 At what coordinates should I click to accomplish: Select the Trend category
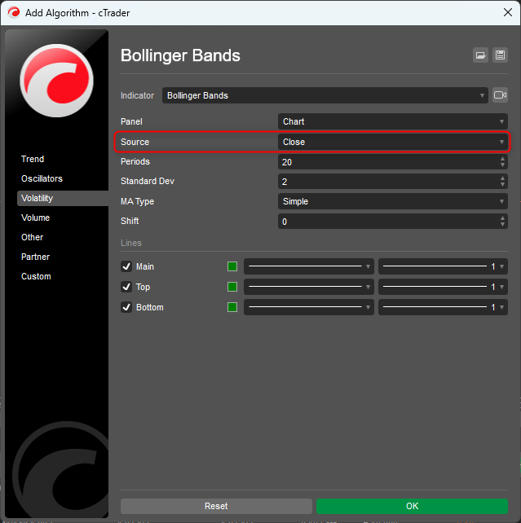tap(33, 159)
